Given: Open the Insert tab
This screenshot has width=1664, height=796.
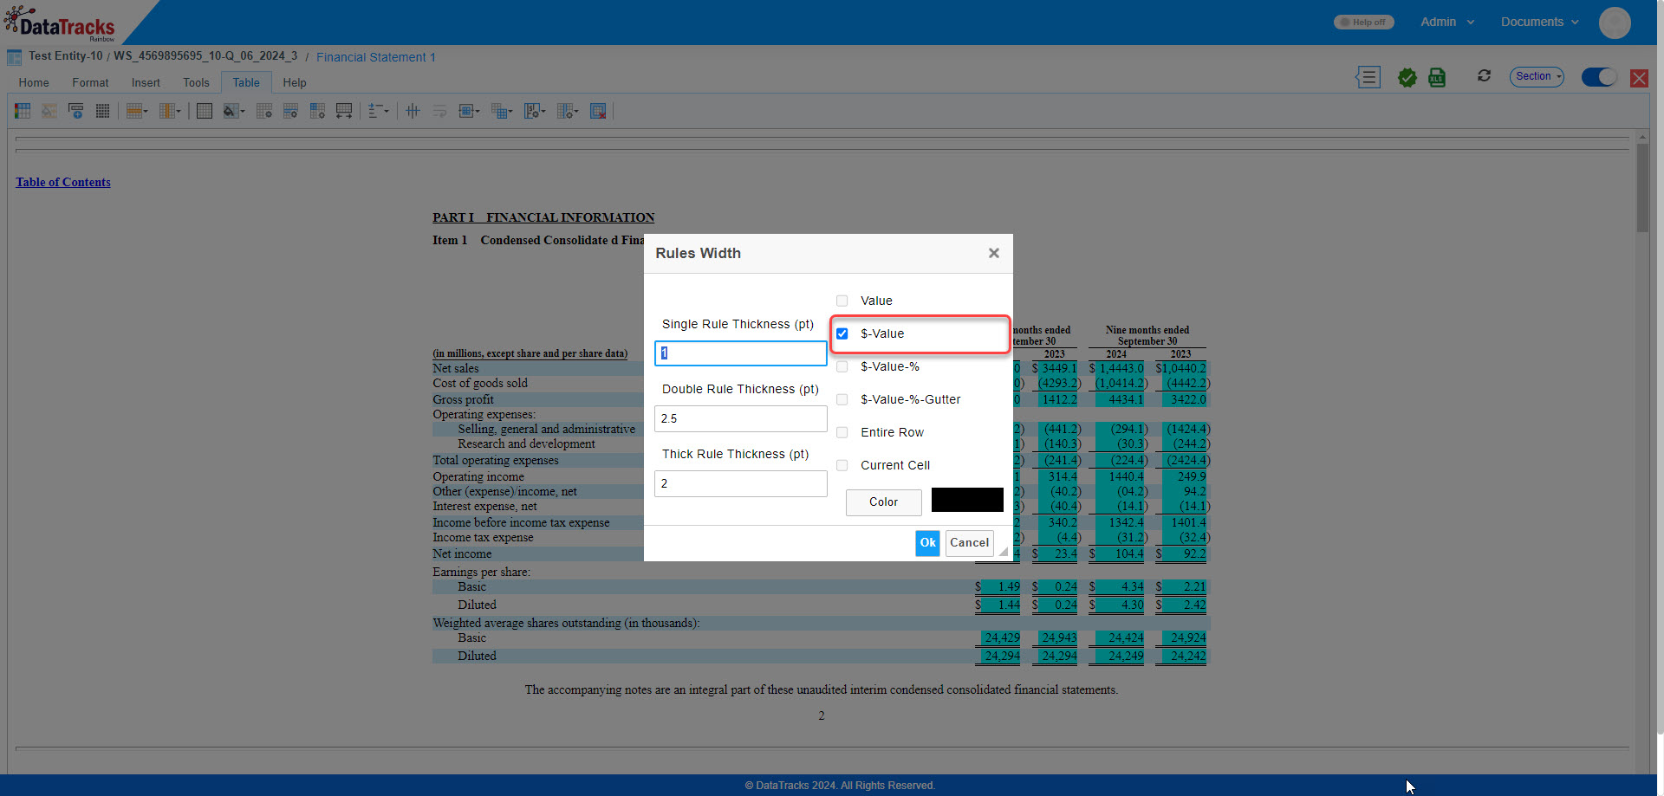Looking at the screenshot, I should coord(146,83).
